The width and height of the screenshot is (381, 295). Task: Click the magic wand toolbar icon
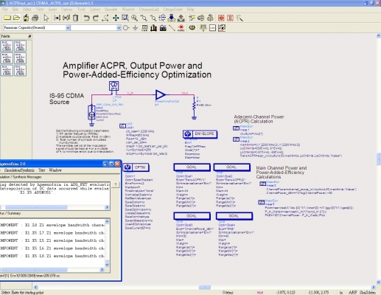pos(240,18)
